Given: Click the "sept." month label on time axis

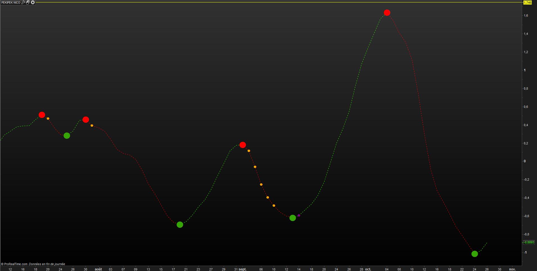Looking at the screenshot, I should 242,269.
